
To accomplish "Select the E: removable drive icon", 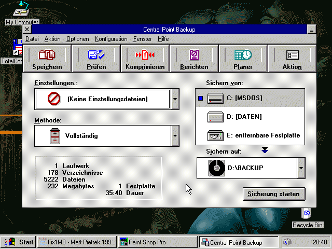I will click(215, 135).
